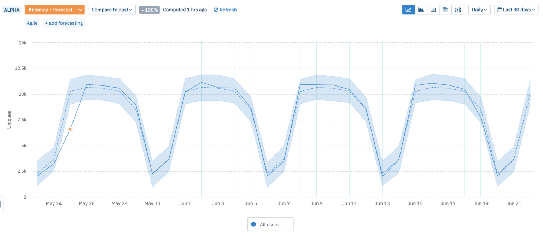The image size is (543, 236).
Task: Click the calendar icon in date range
Action: (x=500, y=10)
